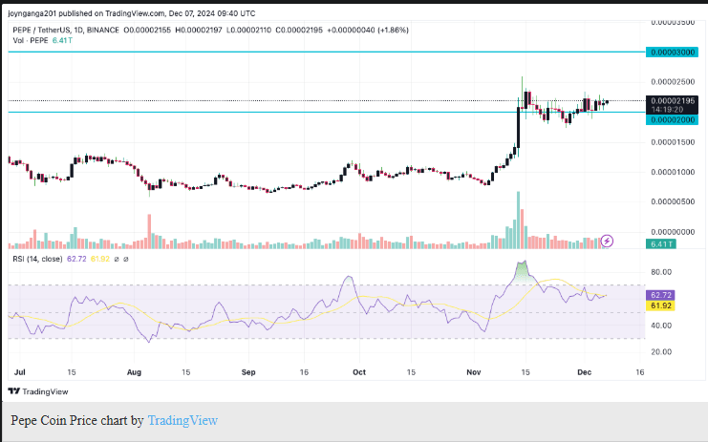
Task: Click the 40.00 RSI axis label
Action: (x=661, y=326)
